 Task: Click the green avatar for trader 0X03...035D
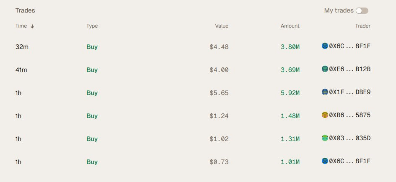pyautogui.click(x=325, y=138)
